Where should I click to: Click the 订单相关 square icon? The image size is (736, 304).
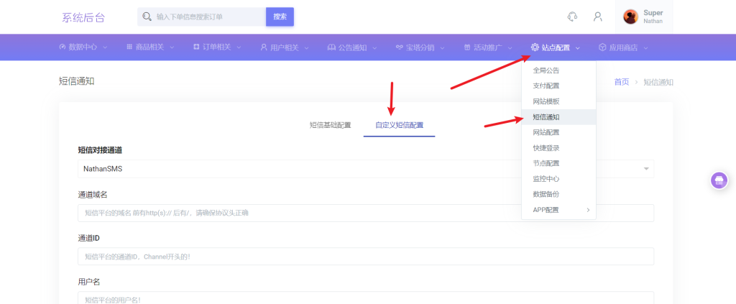click(x=196, y=47)
